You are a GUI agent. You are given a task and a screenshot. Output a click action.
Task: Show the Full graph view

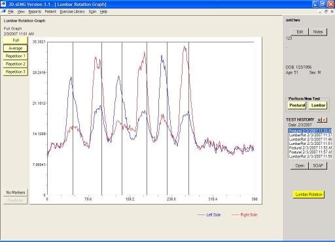pos(16,40)
